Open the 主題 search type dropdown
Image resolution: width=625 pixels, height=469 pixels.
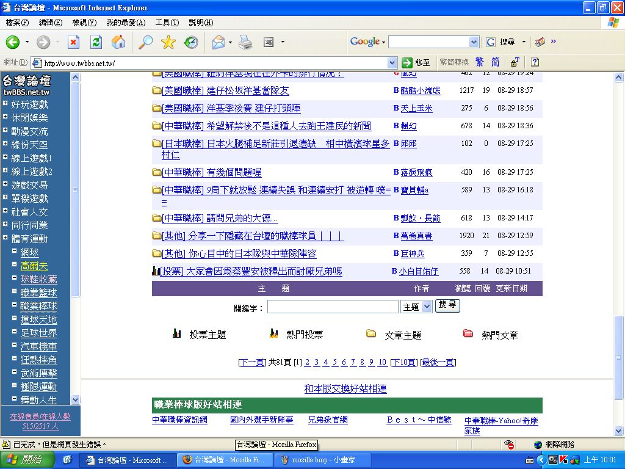click(x=417, y=307)
